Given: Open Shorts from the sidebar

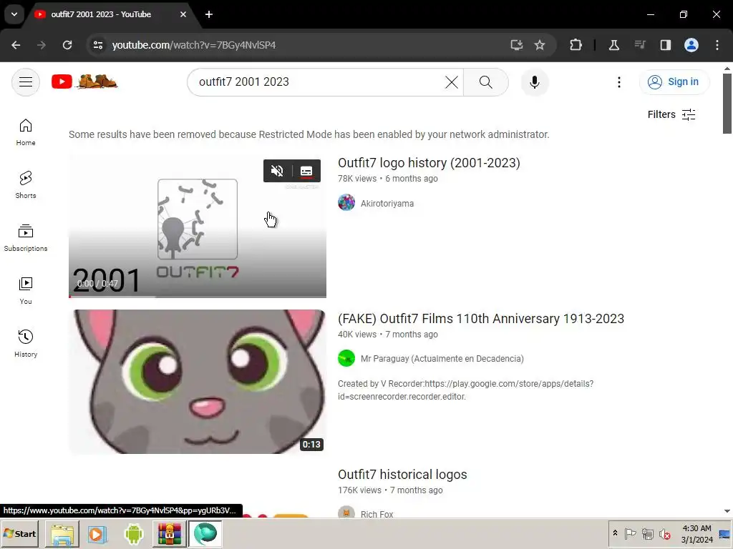Looking at the screenshot, I should (x=26, y=185).
